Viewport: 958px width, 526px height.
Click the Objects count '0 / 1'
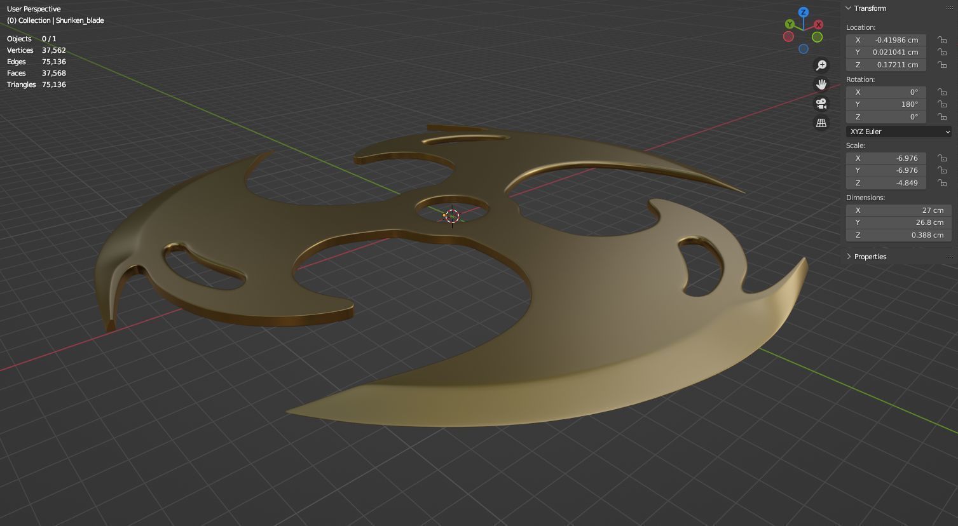coord(49,39)
